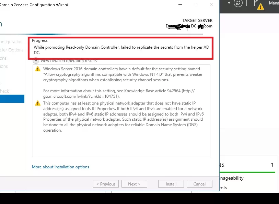Screen dimensions: 279x204
Task: Click the failed to replicate secrets progress message
Action: click(x=121, y=50)
